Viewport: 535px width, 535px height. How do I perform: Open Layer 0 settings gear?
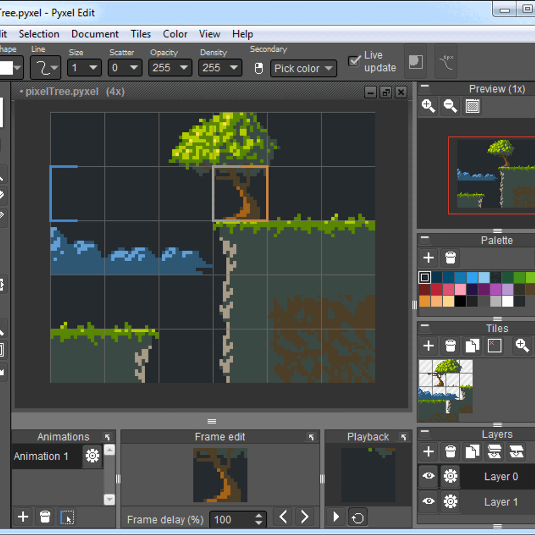450,476
